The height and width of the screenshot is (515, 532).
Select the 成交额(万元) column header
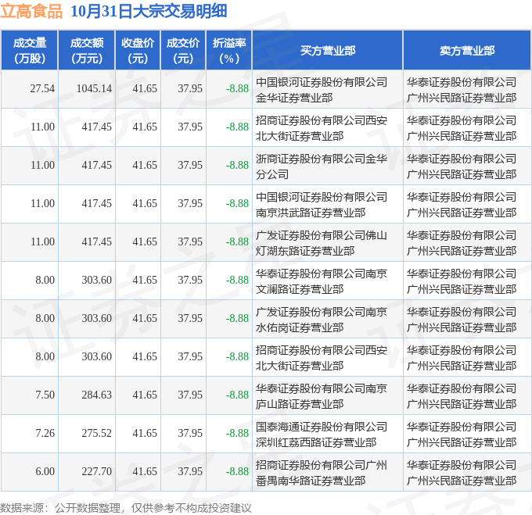[86, 50]
